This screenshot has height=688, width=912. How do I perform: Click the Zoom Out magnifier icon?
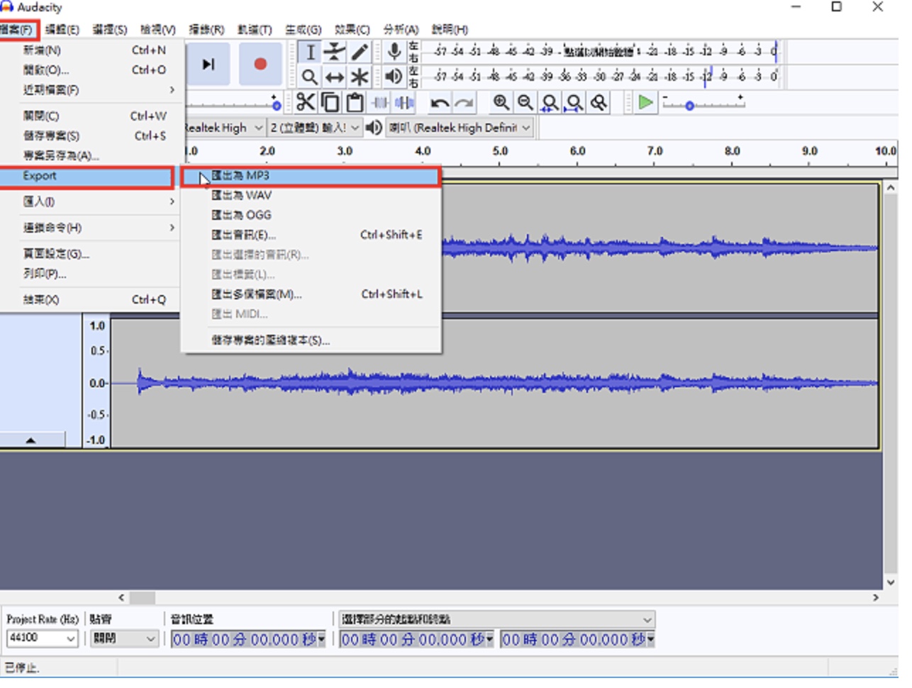point(525,103)
